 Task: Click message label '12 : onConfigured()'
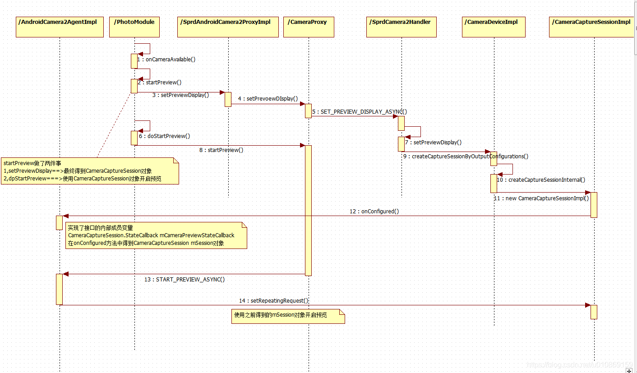click(374, 211)
